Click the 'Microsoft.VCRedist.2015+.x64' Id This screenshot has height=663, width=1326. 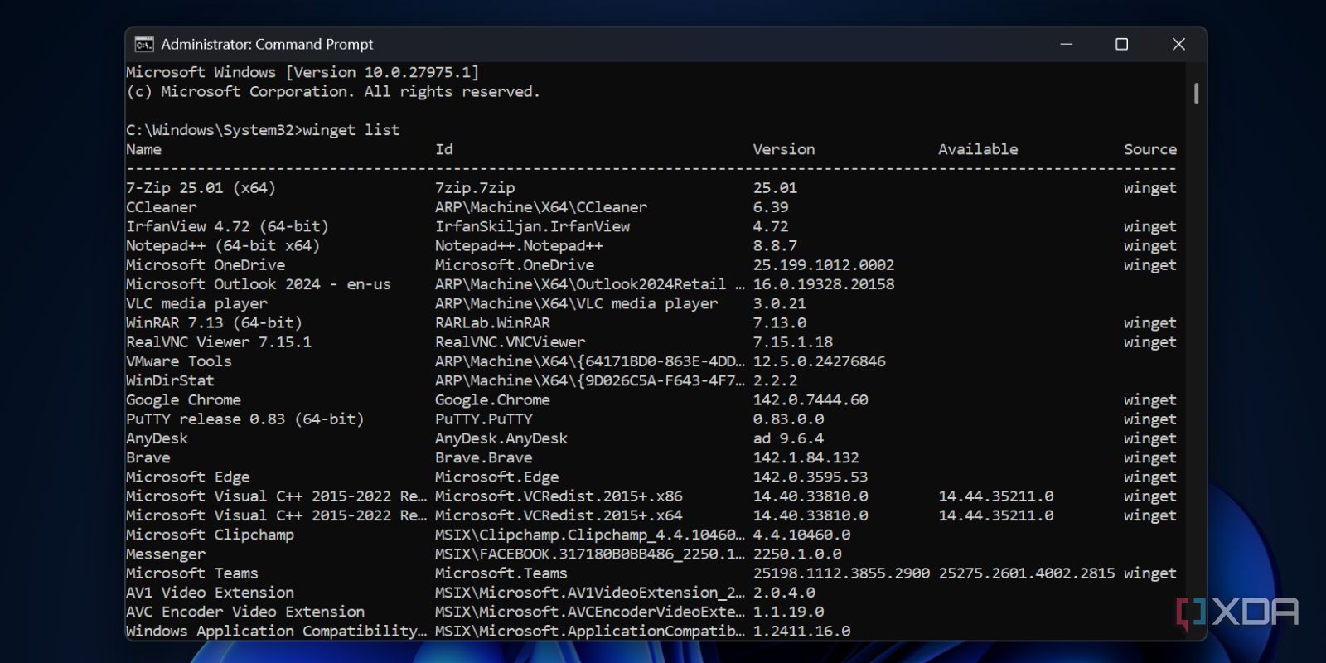point(559,515)
